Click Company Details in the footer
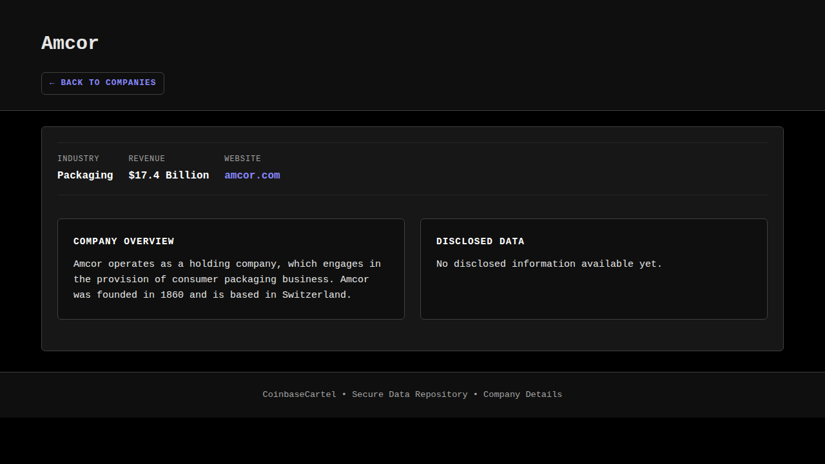Viewport: 825px width, 464px height. coord(523,394)
